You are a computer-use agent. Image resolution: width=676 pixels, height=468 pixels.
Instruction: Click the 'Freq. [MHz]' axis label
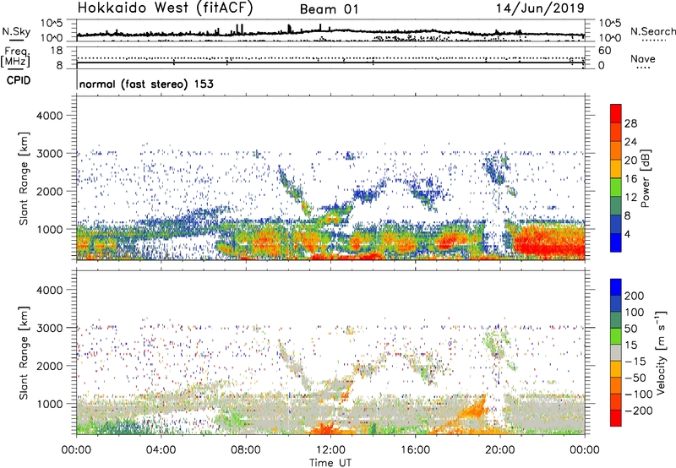click(15, 57)
